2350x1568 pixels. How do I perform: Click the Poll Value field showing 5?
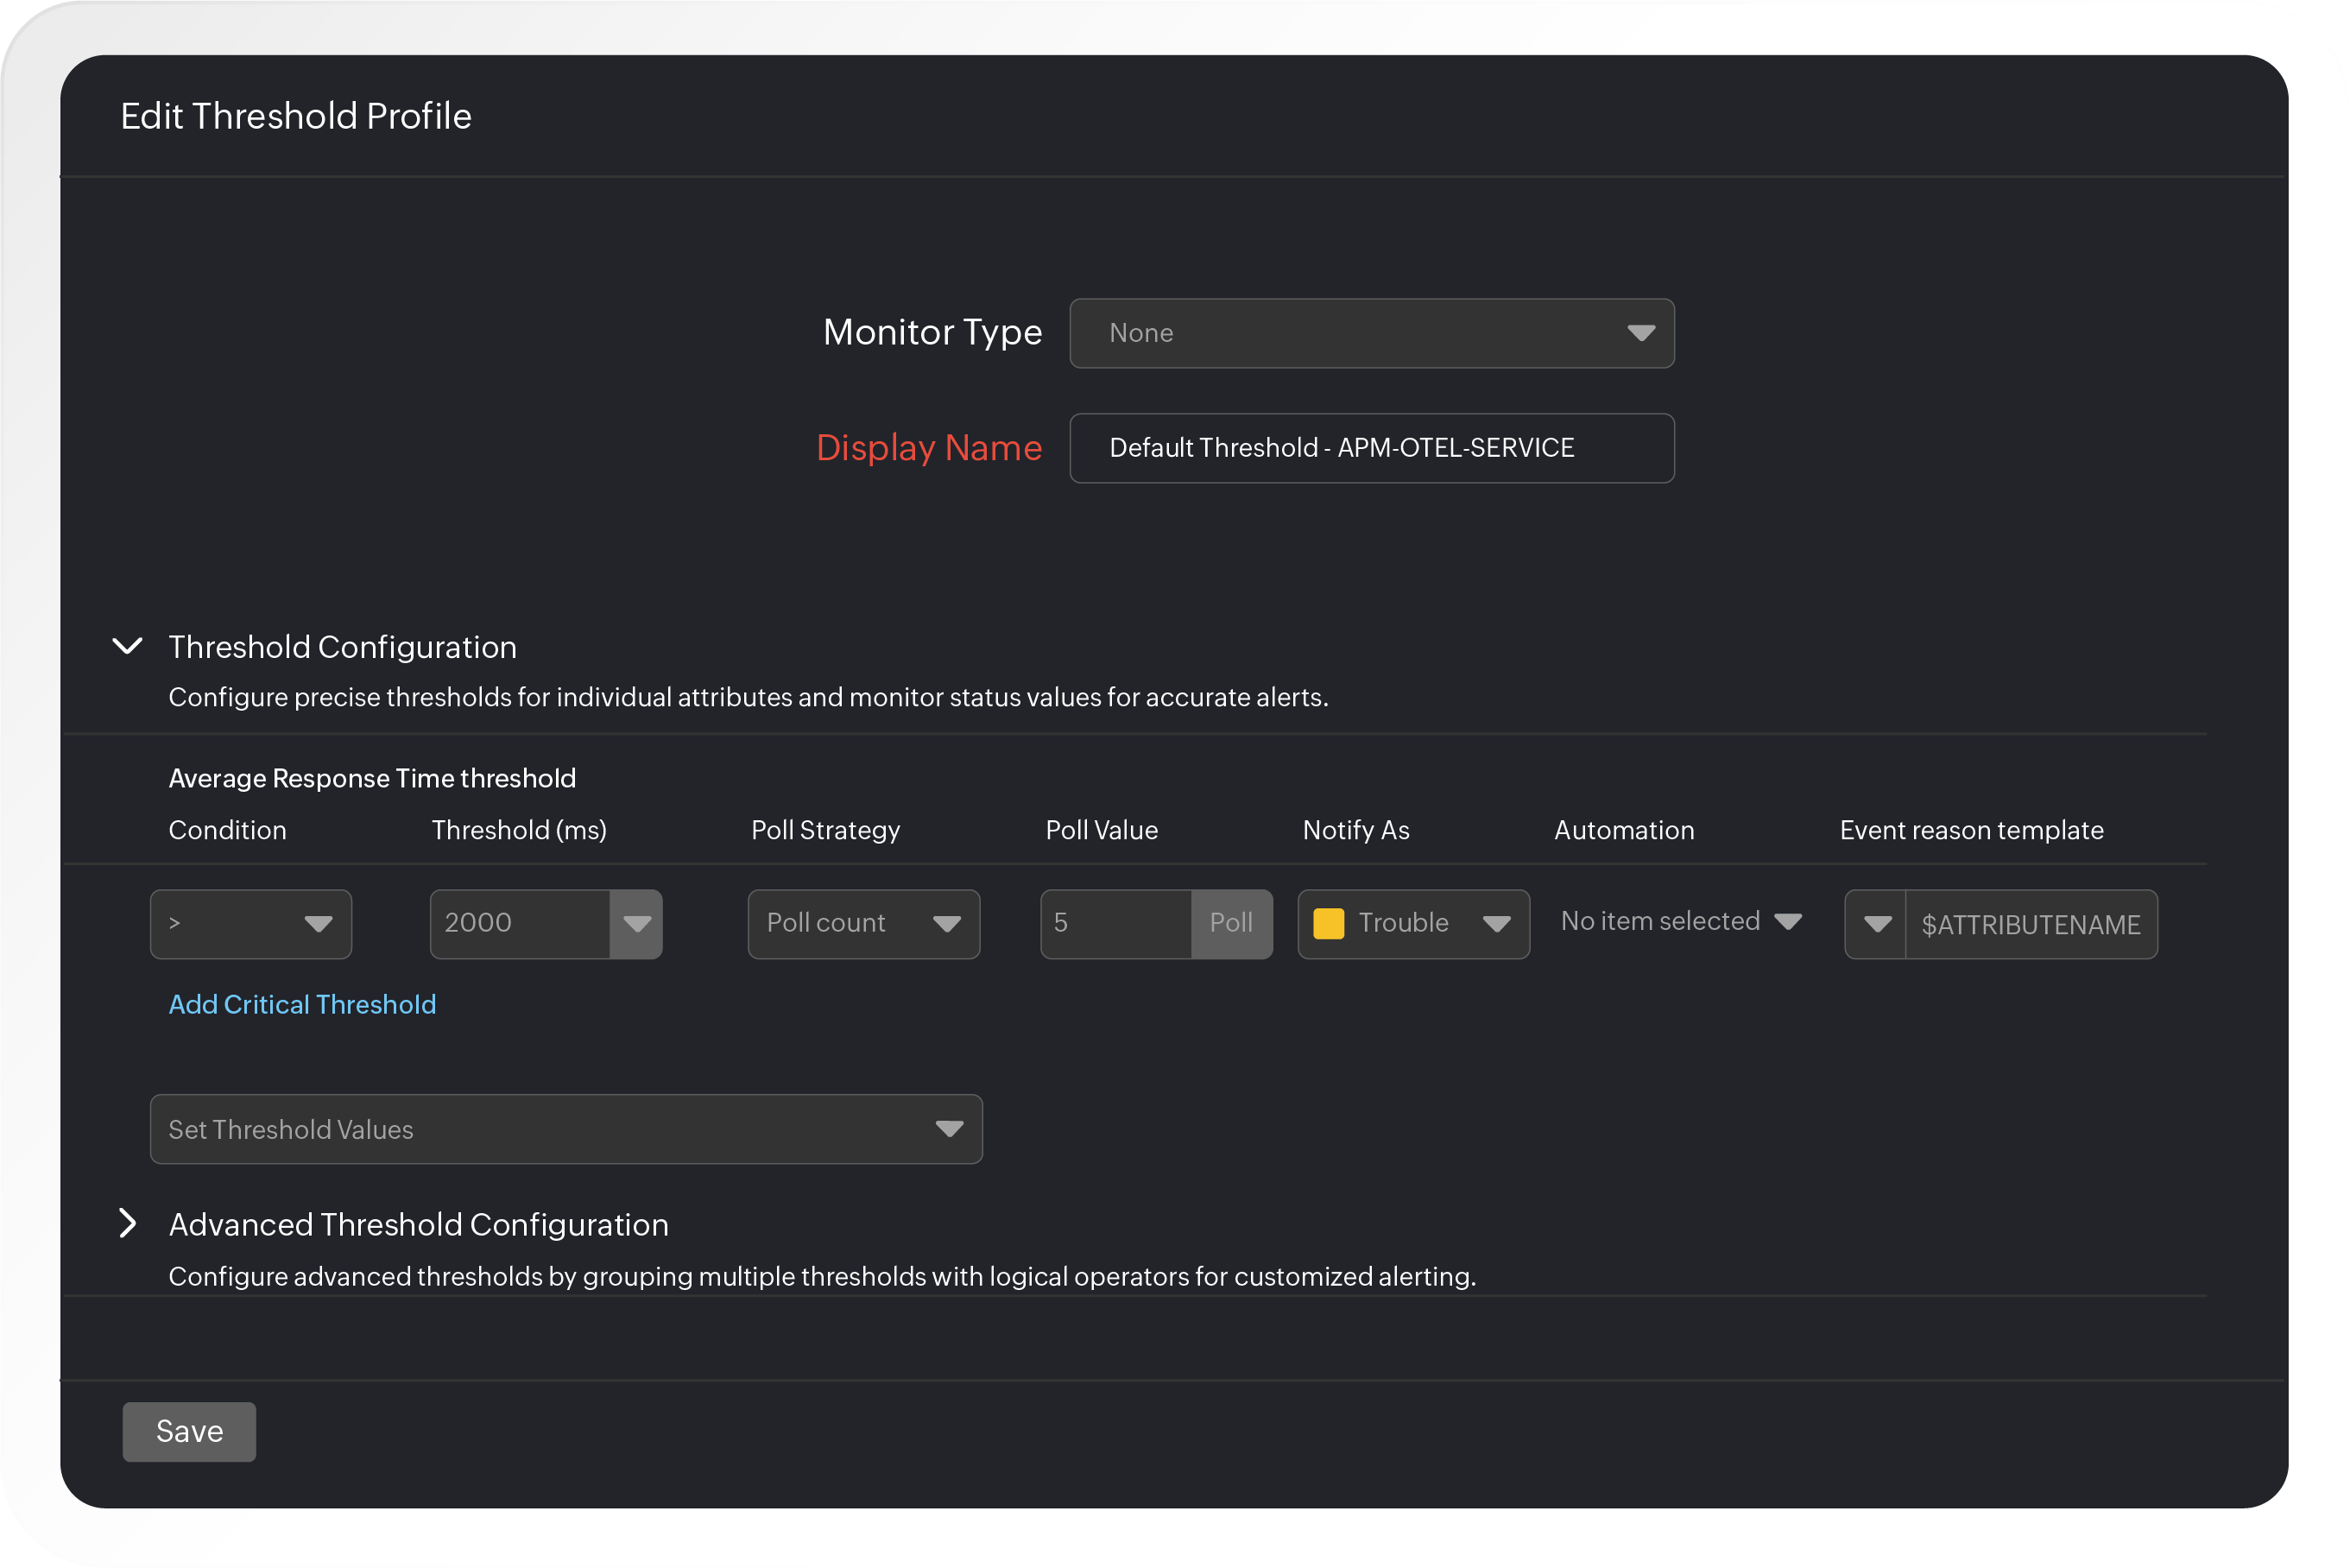pos(1115,924)
